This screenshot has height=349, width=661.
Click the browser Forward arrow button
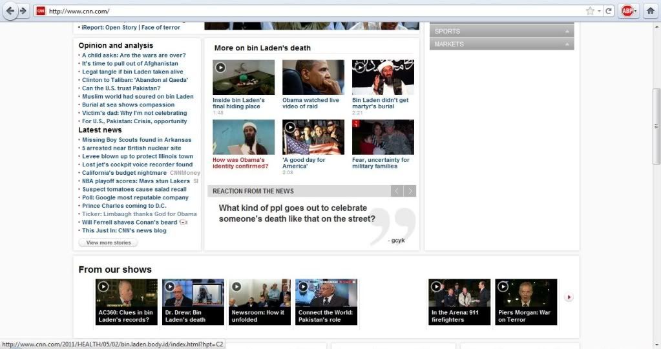(x=23, y=11)
